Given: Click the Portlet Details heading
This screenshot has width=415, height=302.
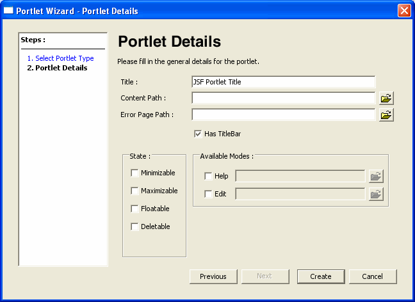Looking at the screenshot, I should (169, 42).
